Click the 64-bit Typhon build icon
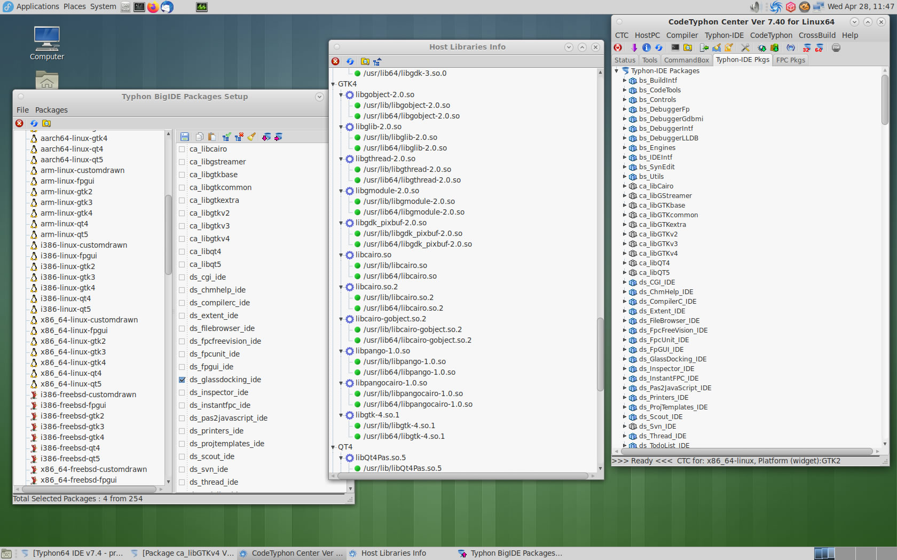The image size is (897, 560). click(x=819, y=48)
